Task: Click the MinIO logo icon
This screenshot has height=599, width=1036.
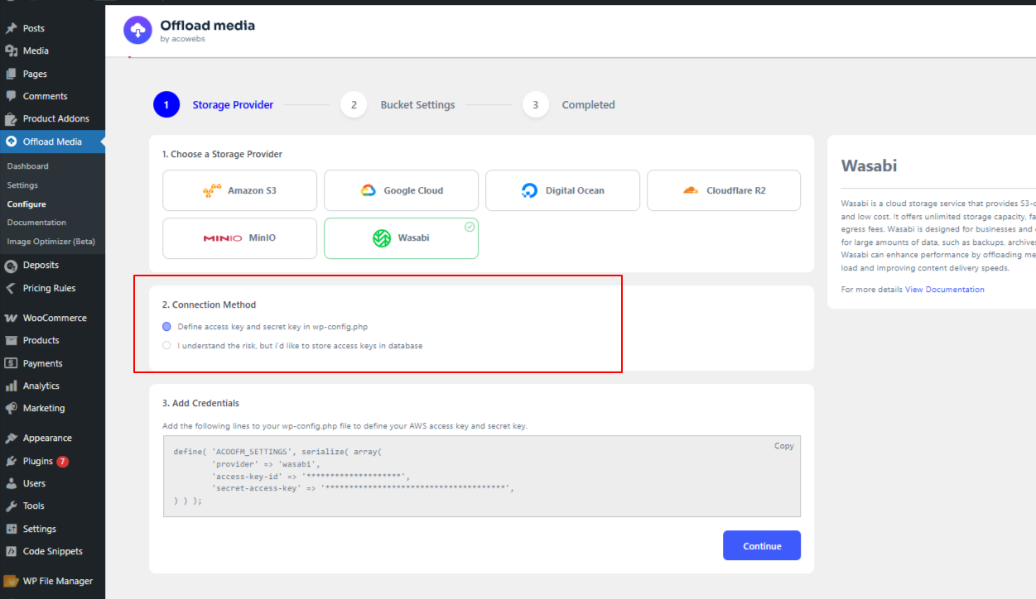Action: [x=223, y=238]
